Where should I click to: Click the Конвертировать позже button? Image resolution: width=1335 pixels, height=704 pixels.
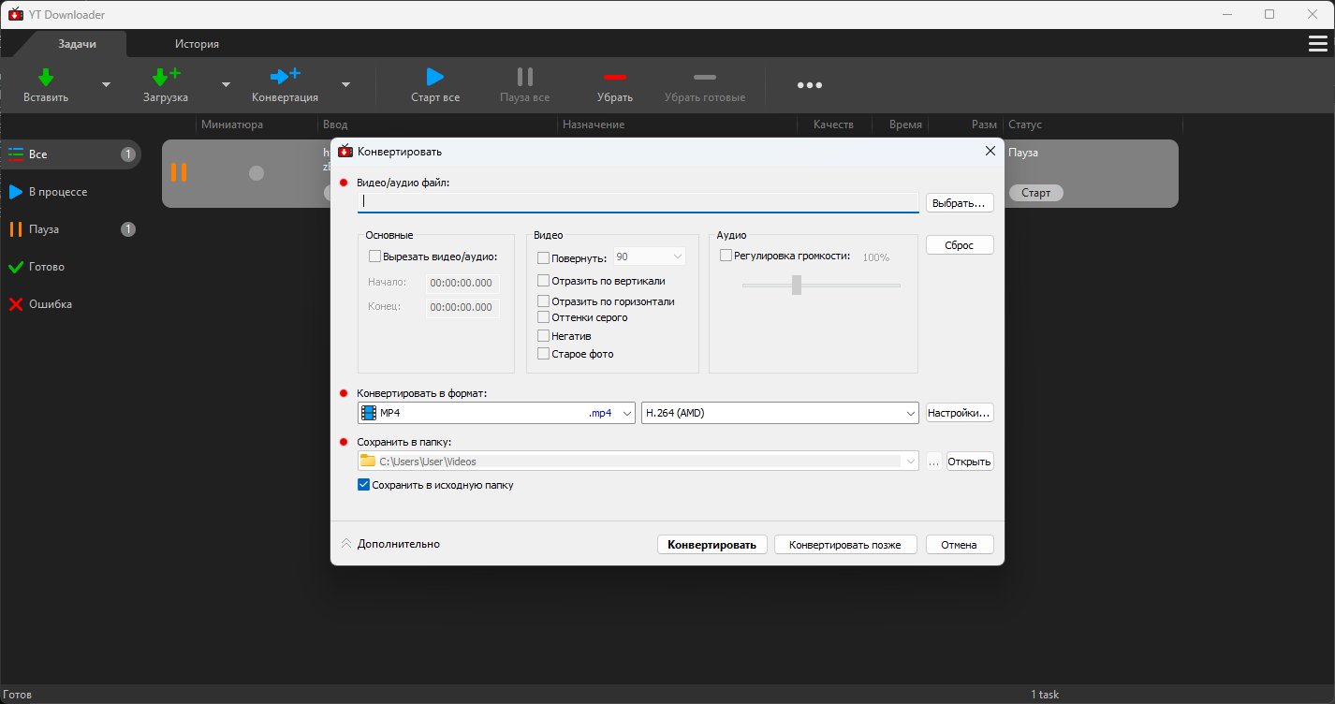click(844, 545)
